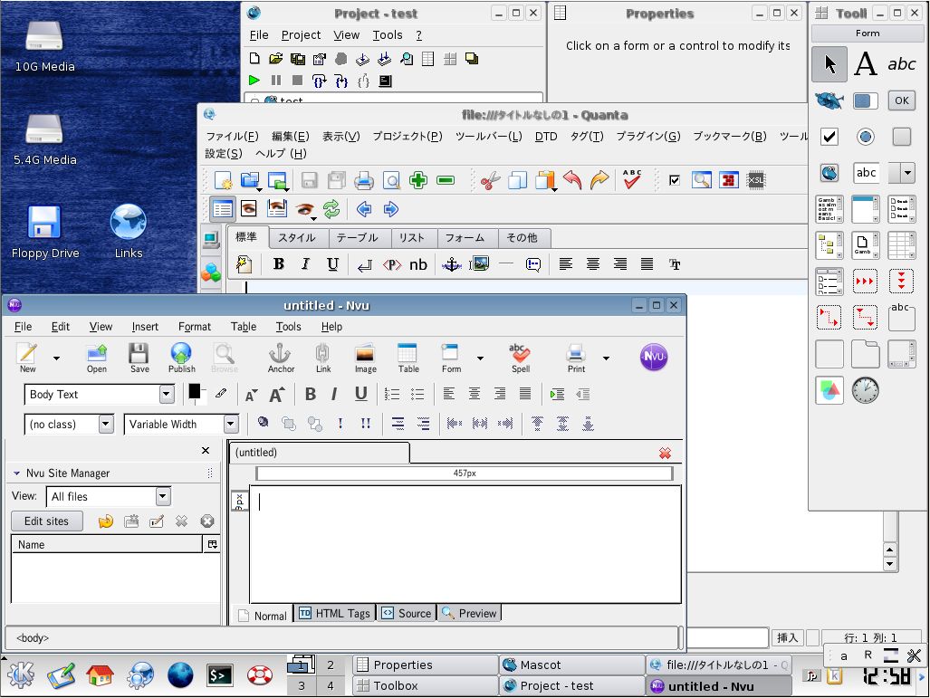Toggle the checkbox in Quanta's main toolbar
The width and height of the screenshot is (930, 698).
point(675,180)
